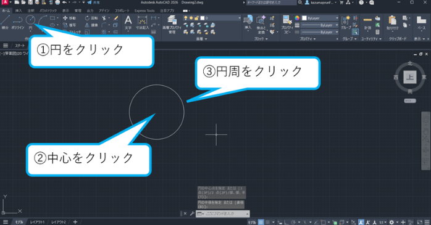Select the Arc tool icon
Viewport: 431px width, 225px height.
click(x=43, y=20)
